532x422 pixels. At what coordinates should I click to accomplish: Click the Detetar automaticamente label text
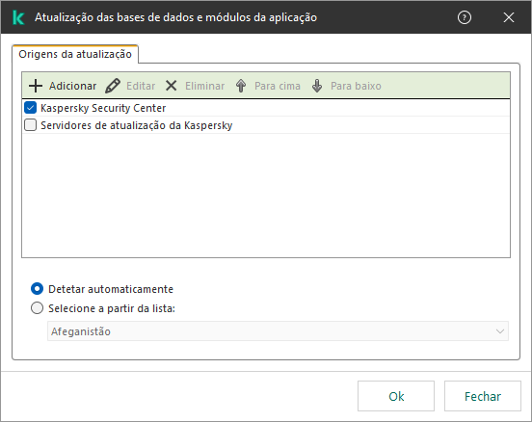tap(111, 289)
